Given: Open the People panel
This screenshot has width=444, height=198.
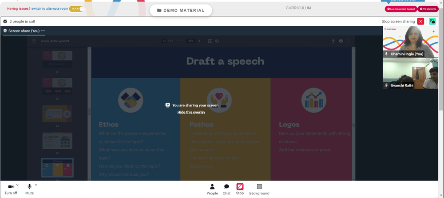Looking at the screenshot, I should [x=212, y=189].
